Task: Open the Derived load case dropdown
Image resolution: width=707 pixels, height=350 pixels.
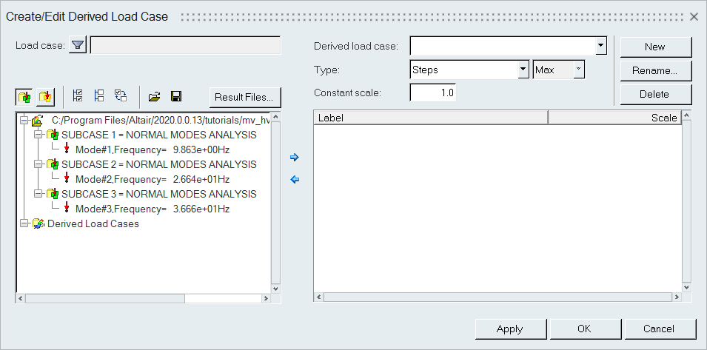Action: click(x=600, y=47)
